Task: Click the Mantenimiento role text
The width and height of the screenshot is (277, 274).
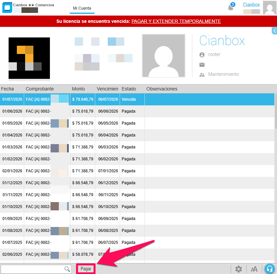Action: click(x=223, y=74)
